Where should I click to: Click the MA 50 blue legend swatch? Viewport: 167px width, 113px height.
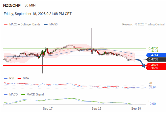coord(46,25)
